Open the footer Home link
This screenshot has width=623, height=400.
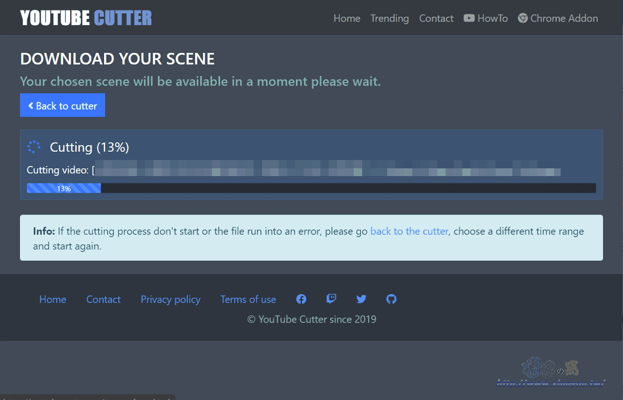pos(53,299)
